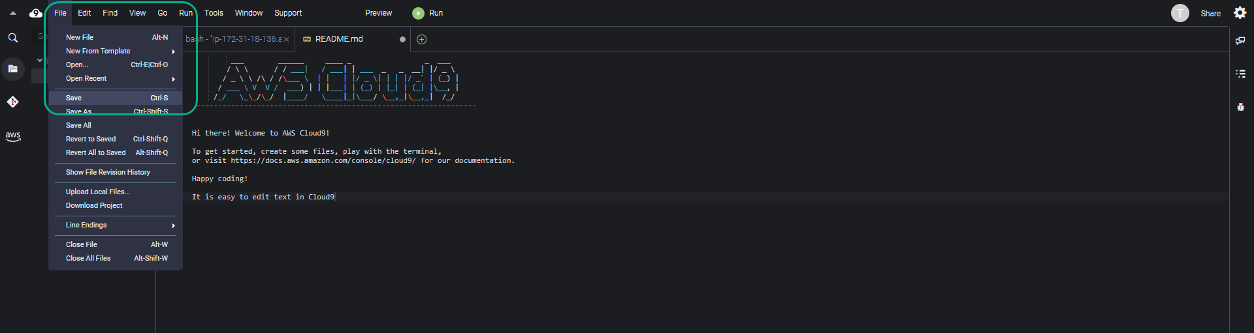Select Show File Revision History
The image size is (1254, 333).
pos(116,173)
